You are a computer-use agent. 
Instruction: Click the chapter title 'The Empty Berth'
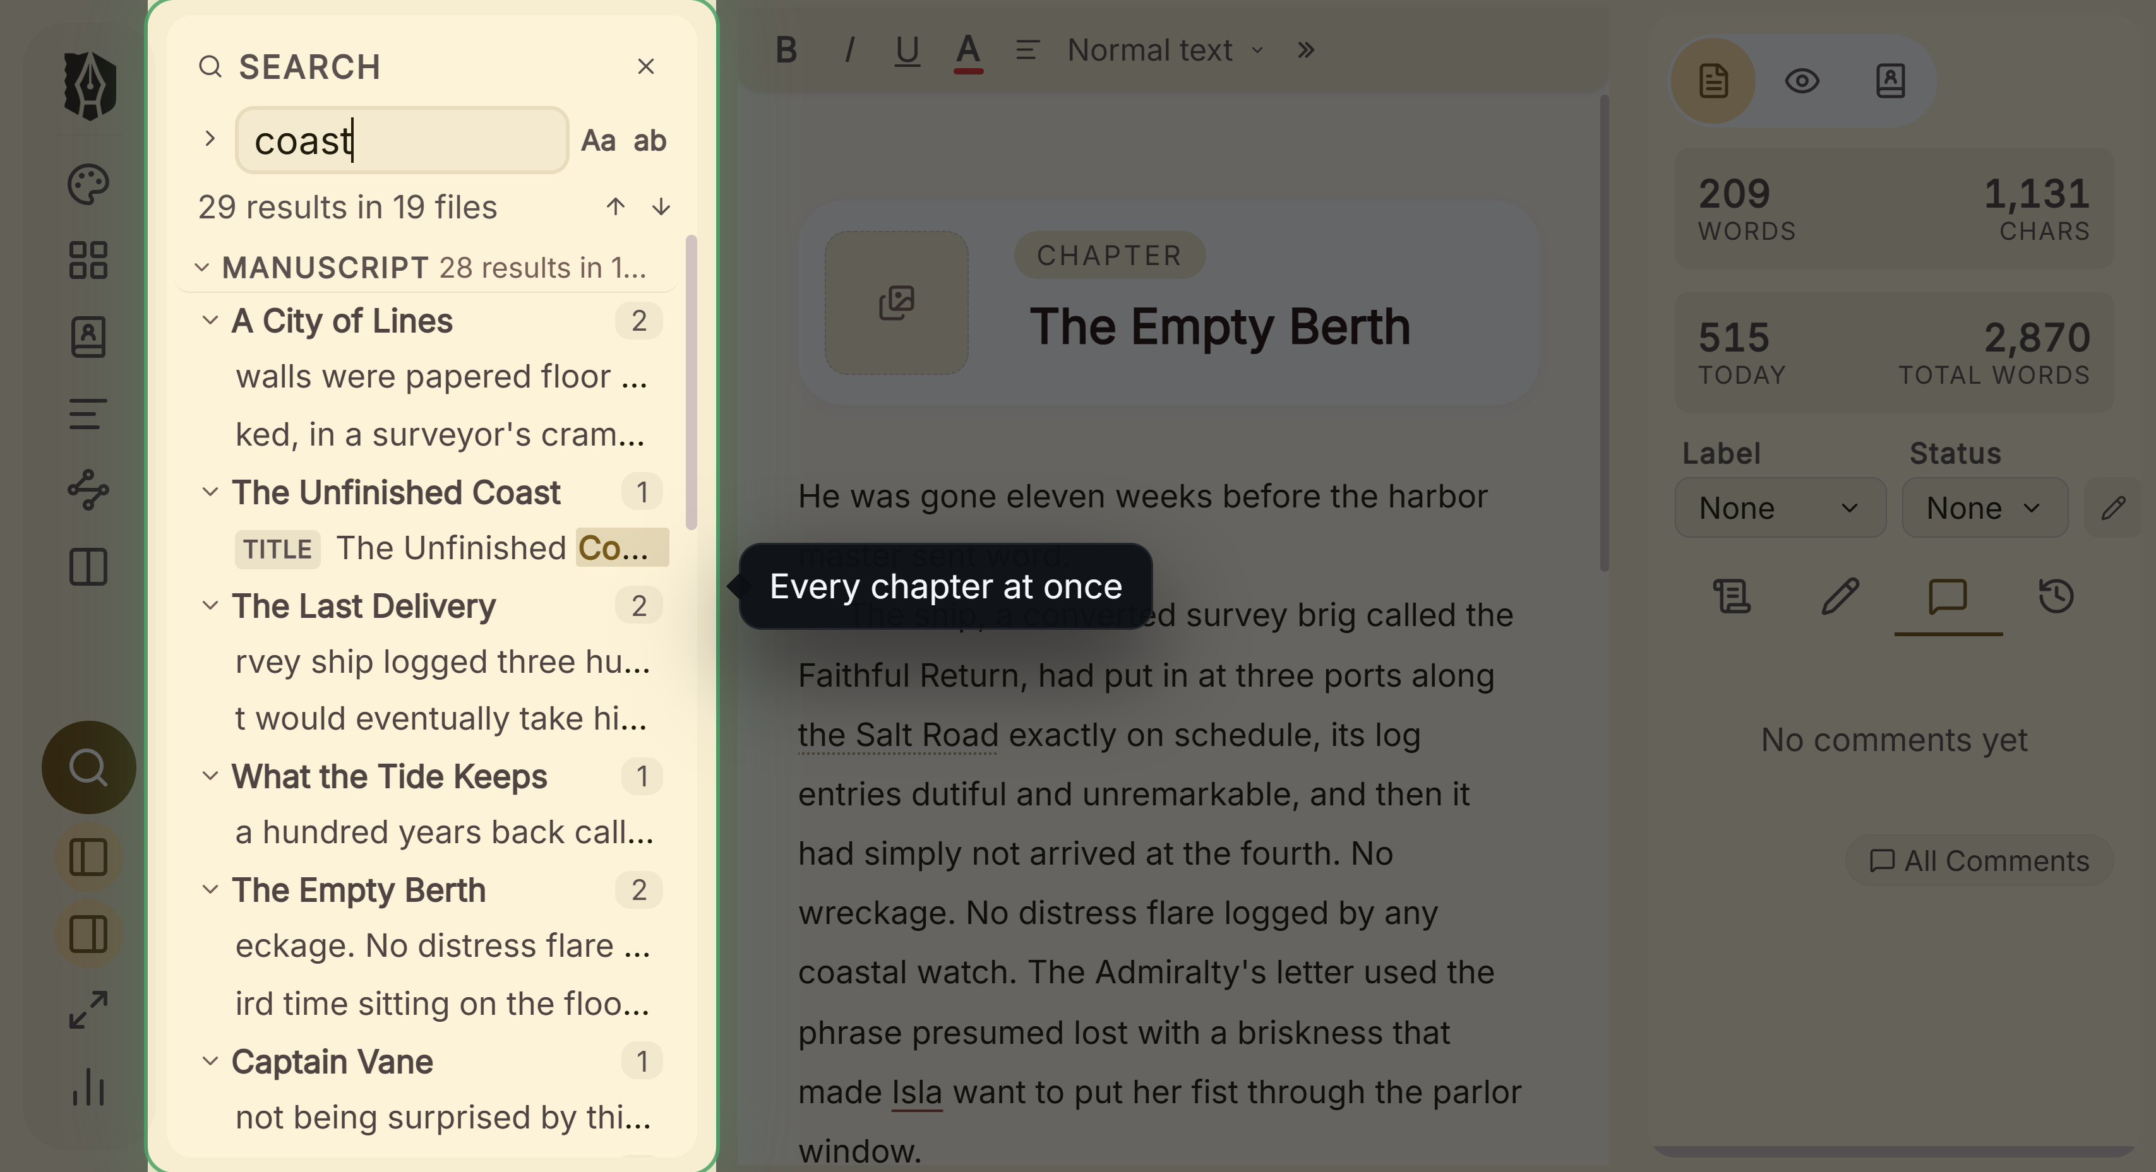(1219, 326)
